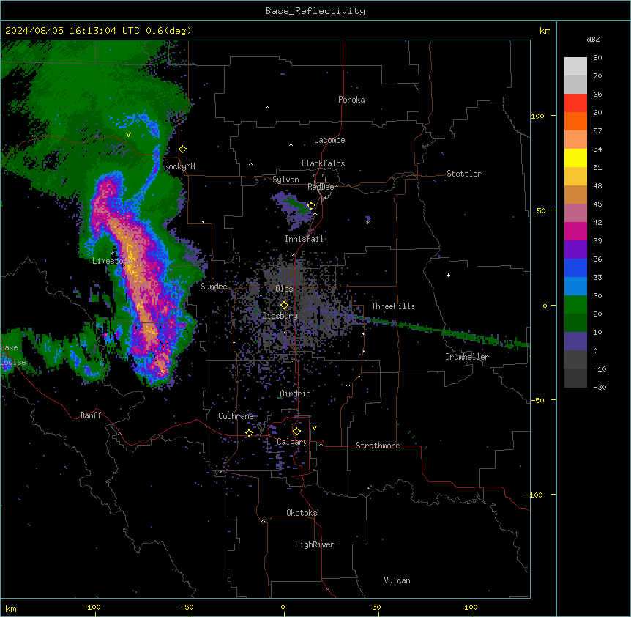This screenshot has width=631, height=617.
Task: Select the yellow diamond marker below Olds
Action: click(284, 306)
